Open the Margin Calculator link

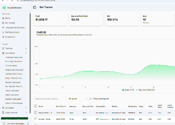[x=13, y=82]
